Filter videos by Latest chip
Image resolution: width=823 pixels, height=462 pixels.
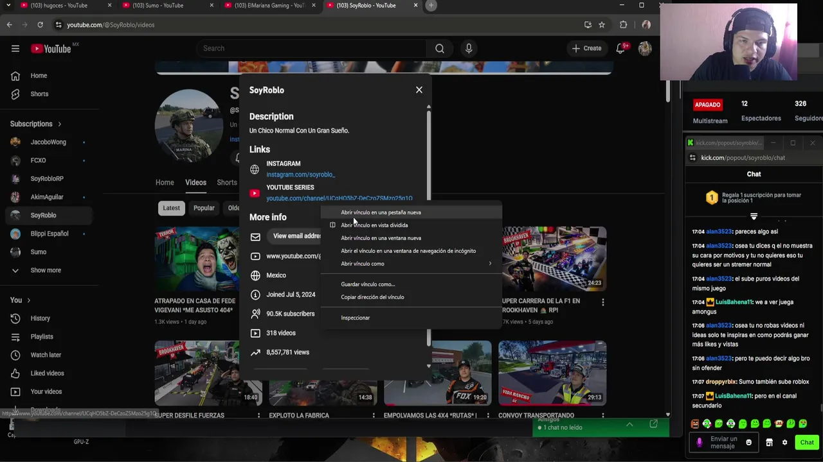[x=171, y=208]
